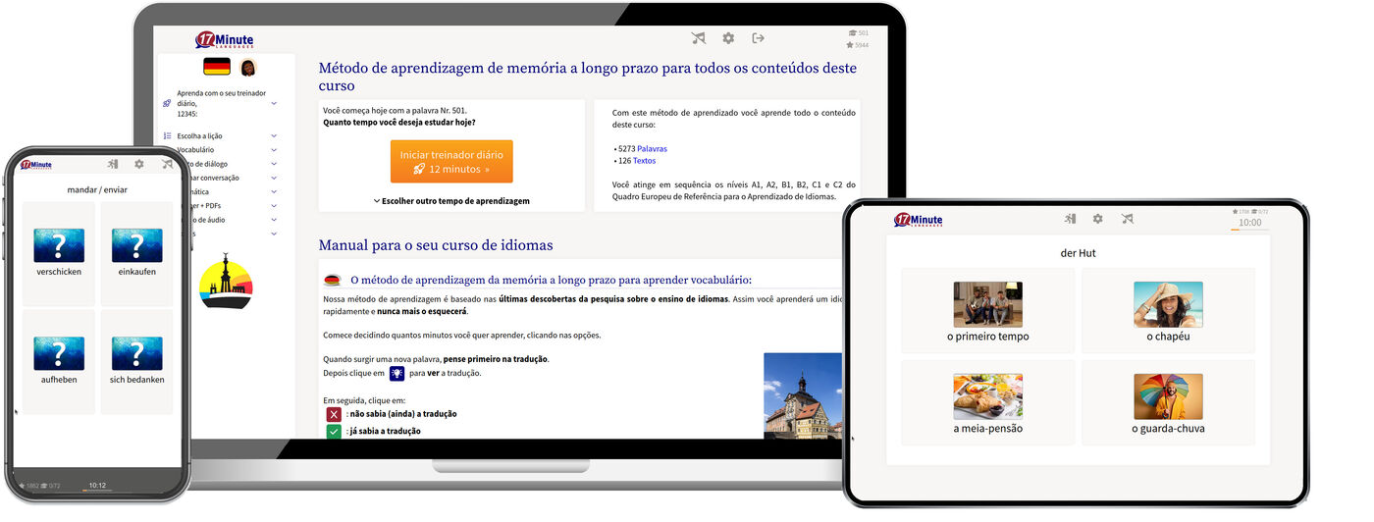This screenshot has height=522, width=1374.
Task: Click the running-person exit icon on phone
Action: (x=113, y=165)
